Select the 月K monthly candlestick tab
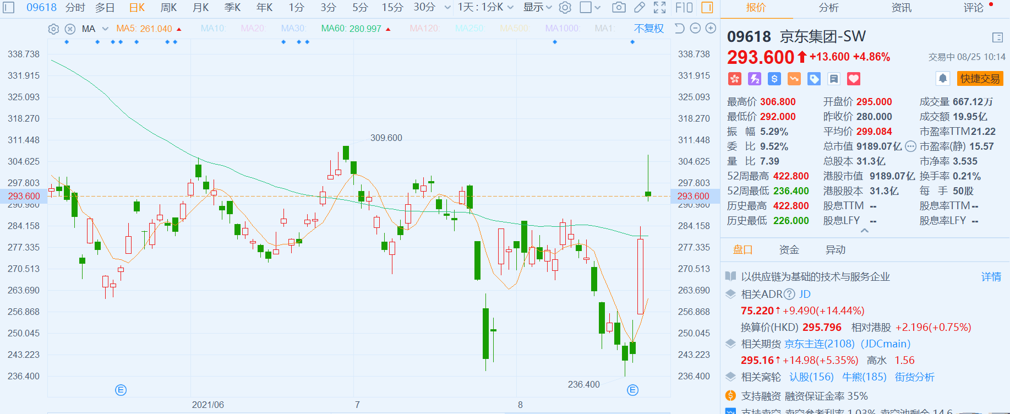The width and height of the screenshot is (1010, 414). pyautogui.click(x=201, y=8)
